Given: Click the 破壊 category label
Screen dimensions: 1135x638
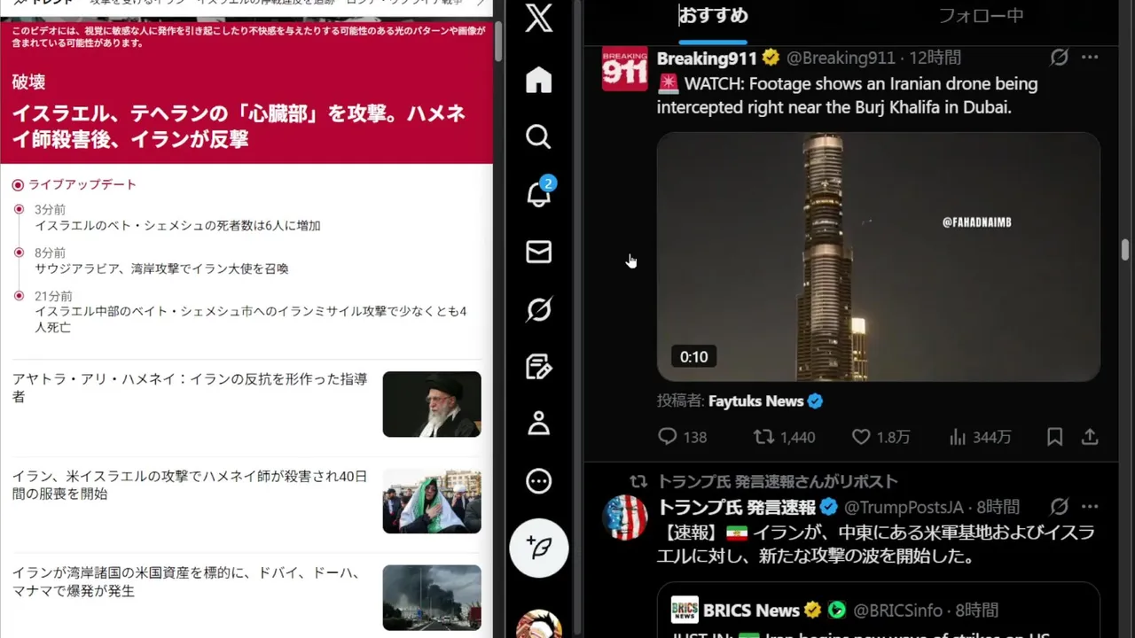Looking at the screenshot, I should 28,82.
